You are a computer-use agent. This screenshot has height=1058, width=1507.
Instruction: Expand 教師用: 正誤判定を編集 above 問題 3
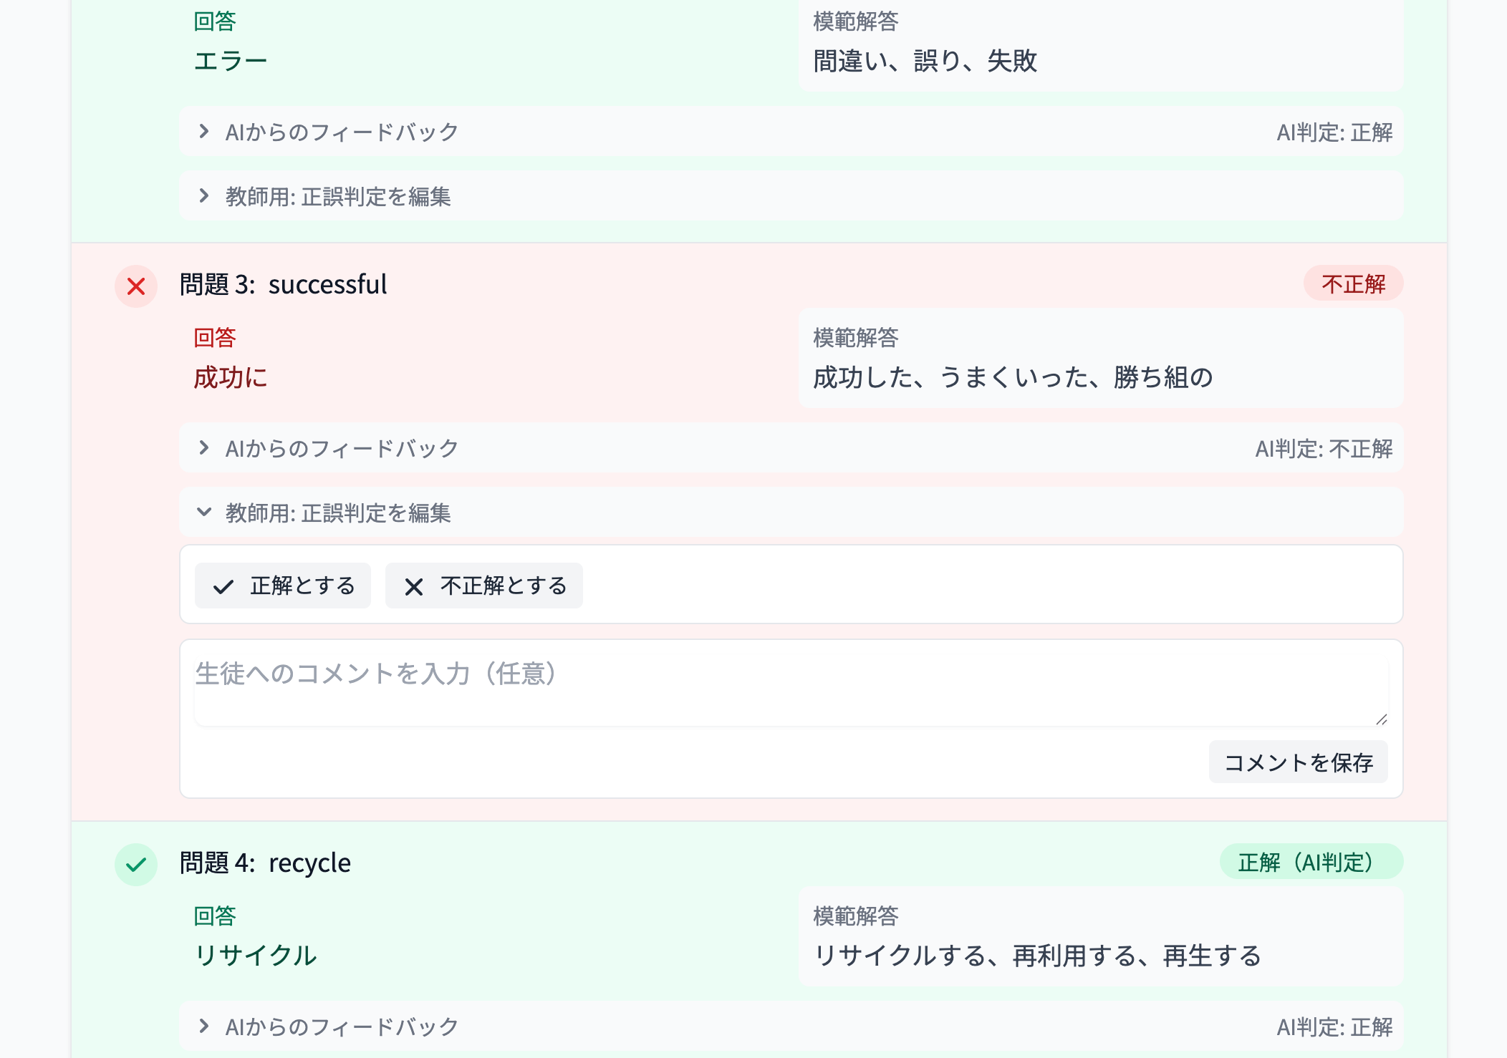click(x=791, y=195)
